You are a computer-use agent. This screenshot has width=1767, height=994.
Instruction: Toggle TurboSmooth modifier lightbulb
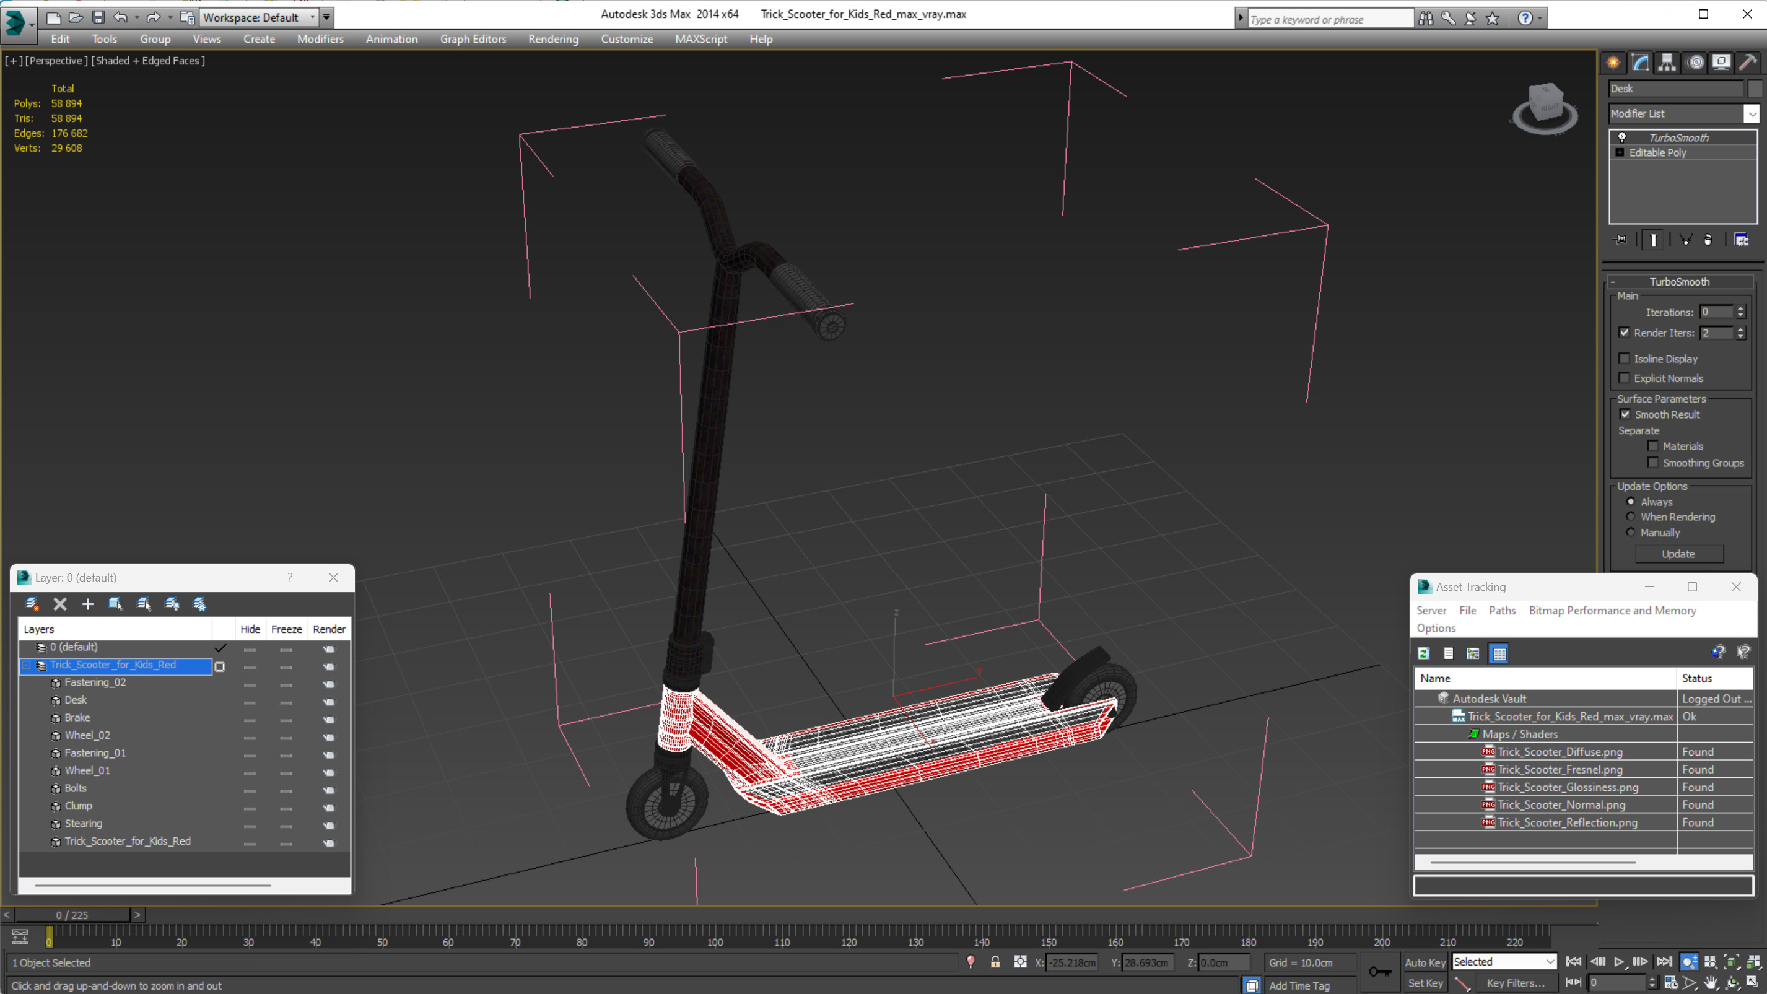click(x=1622, y=137)
